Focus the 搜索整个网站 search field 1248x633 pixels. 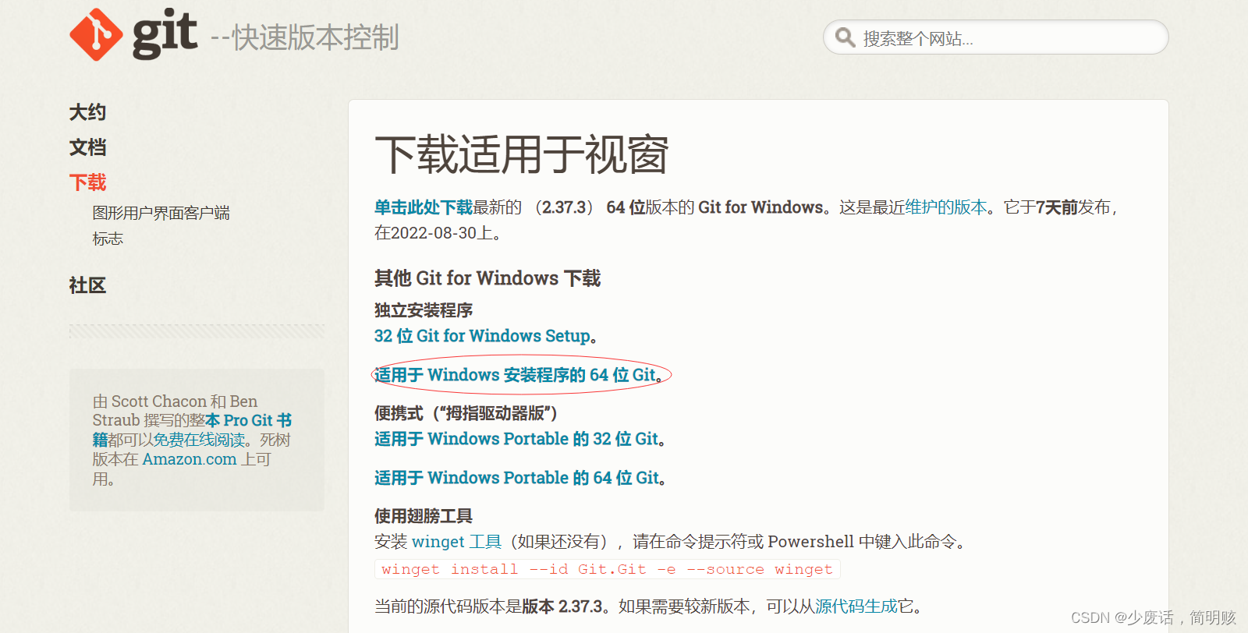[995, 37]
